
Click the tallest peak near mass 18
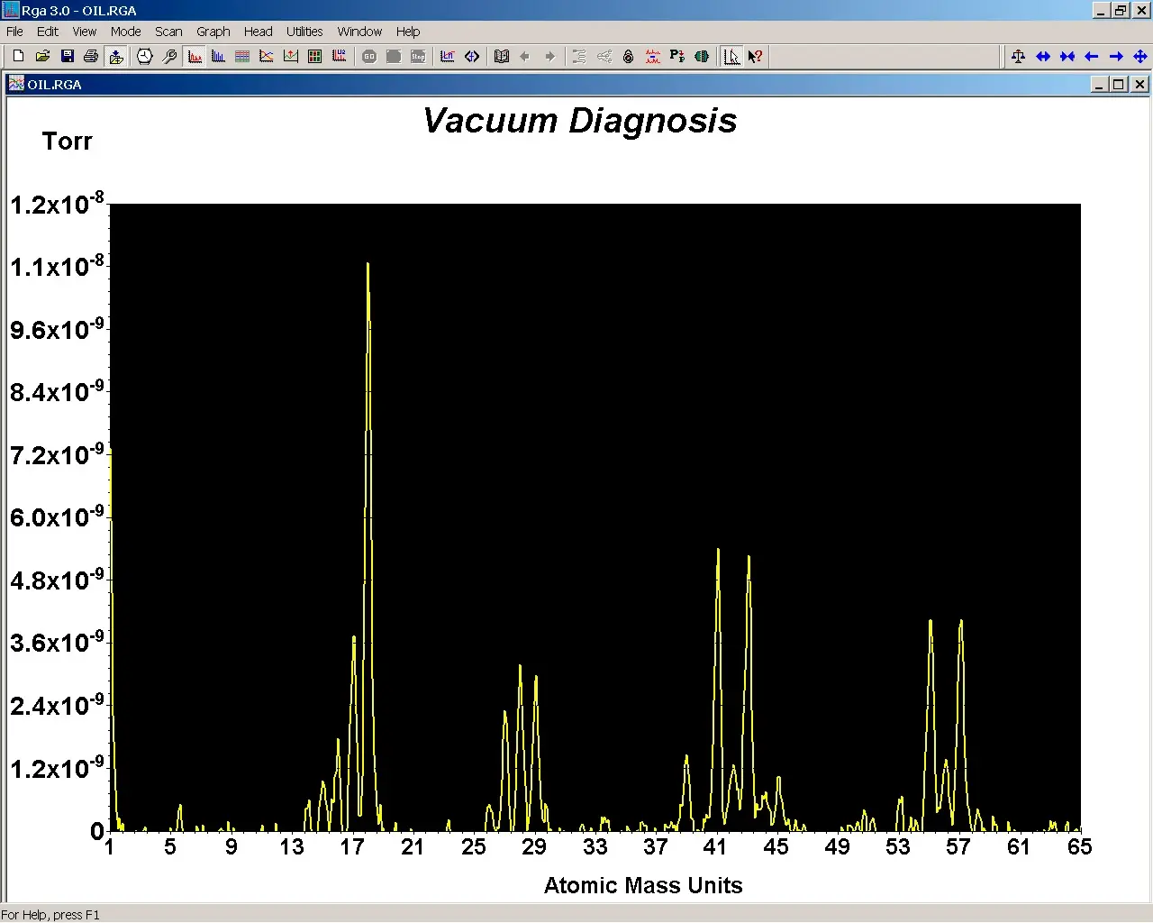[368, 266]
